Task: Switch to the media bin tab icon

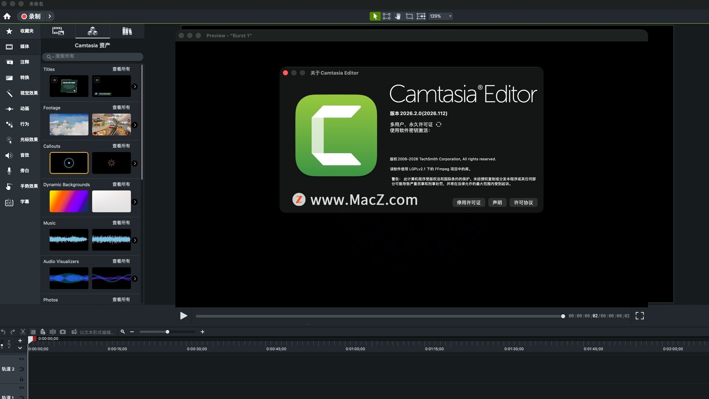Action: pos(58,31)
